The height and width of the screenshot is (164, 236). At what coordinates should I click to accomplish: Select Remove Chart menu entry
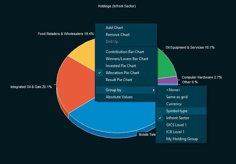click(126, 35)
